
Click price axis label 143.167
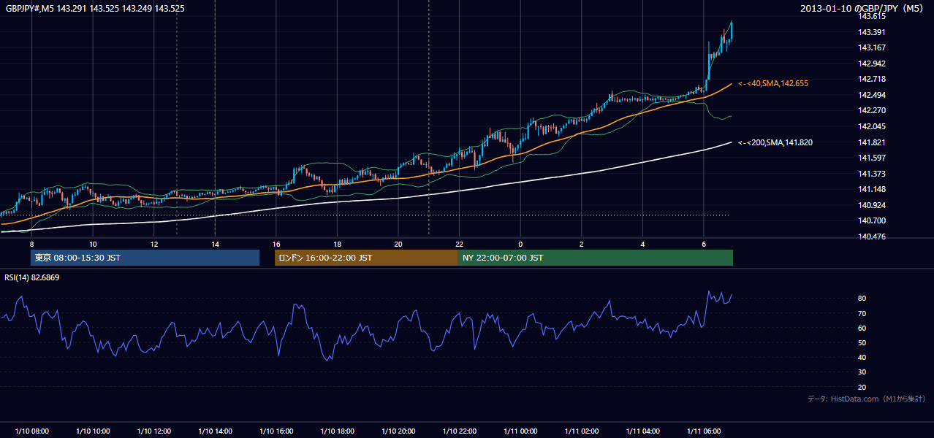point(872,47)
